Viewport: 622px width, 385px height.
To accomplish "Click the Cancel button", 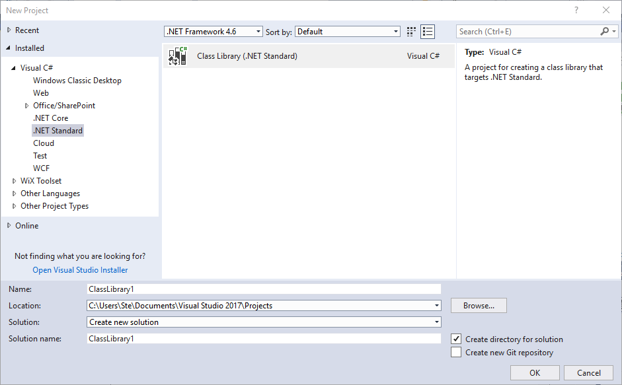I will pyautogui.click(x=588, y=372).
